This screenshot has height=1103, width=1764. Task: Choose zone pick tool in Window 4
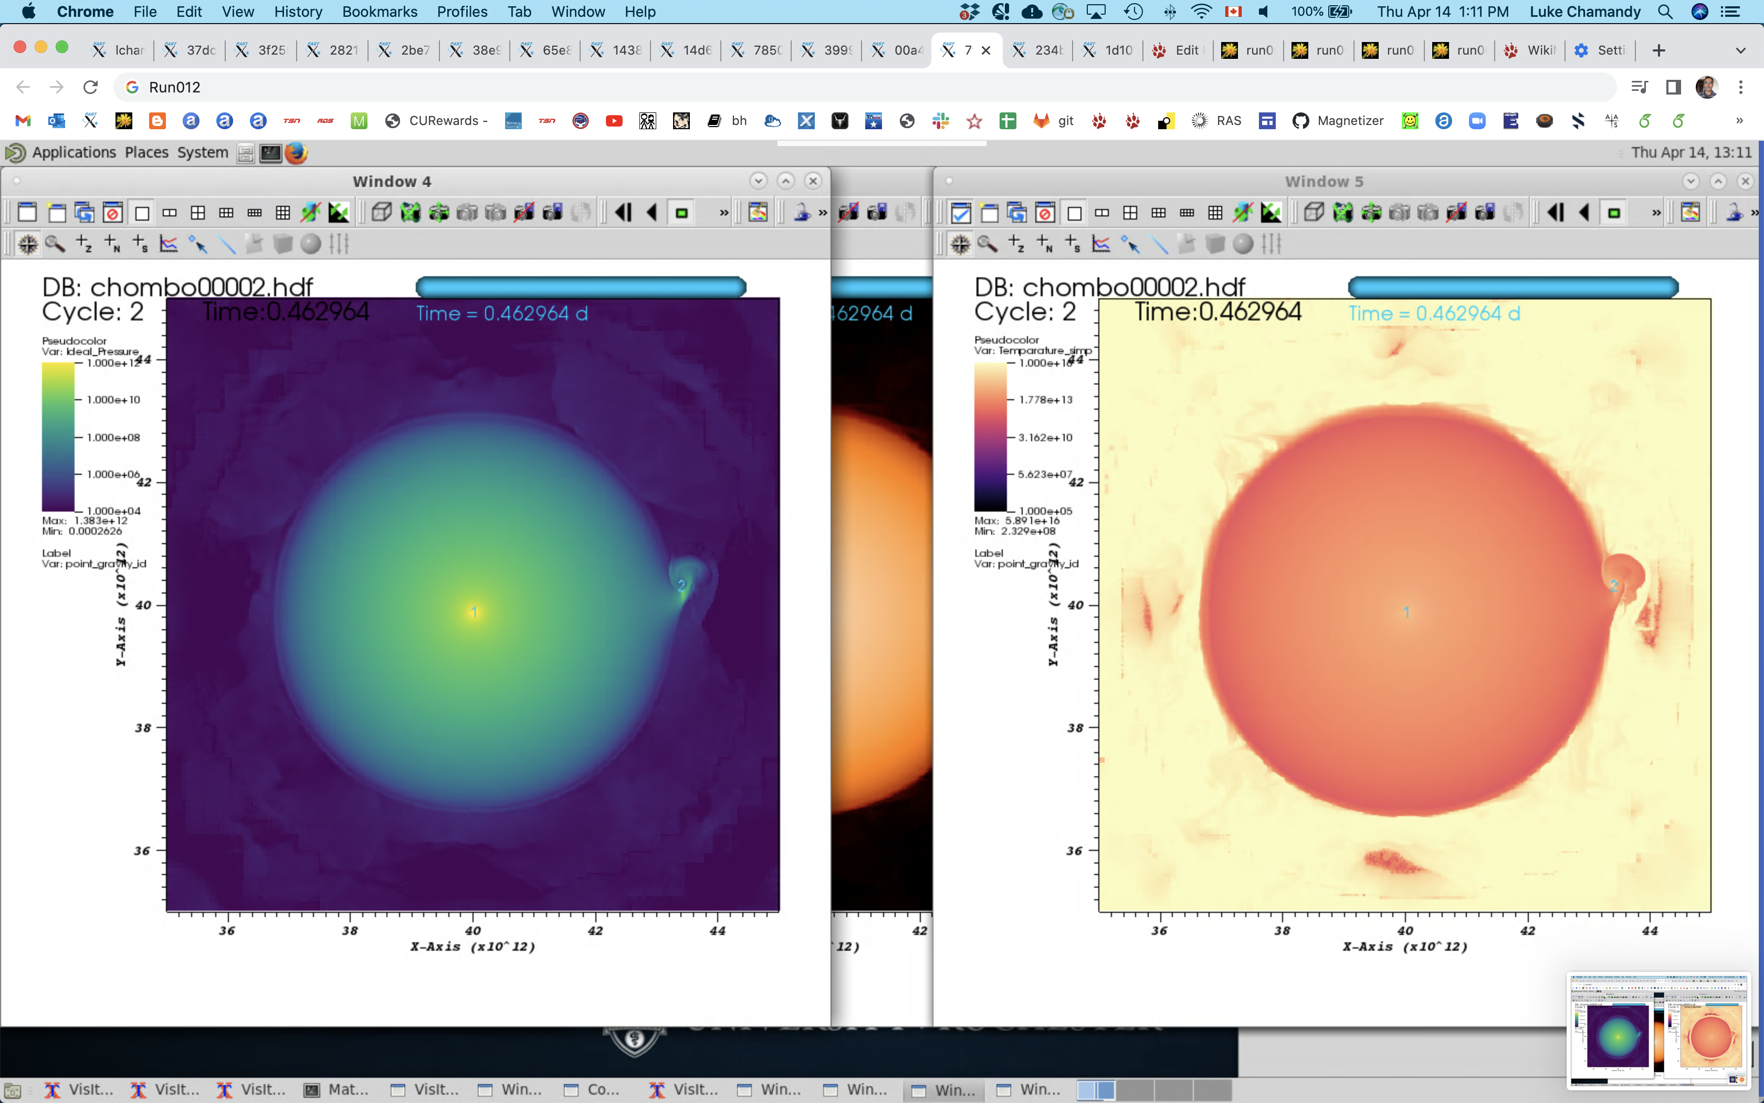pyautogui.click(x=84, y=244)
